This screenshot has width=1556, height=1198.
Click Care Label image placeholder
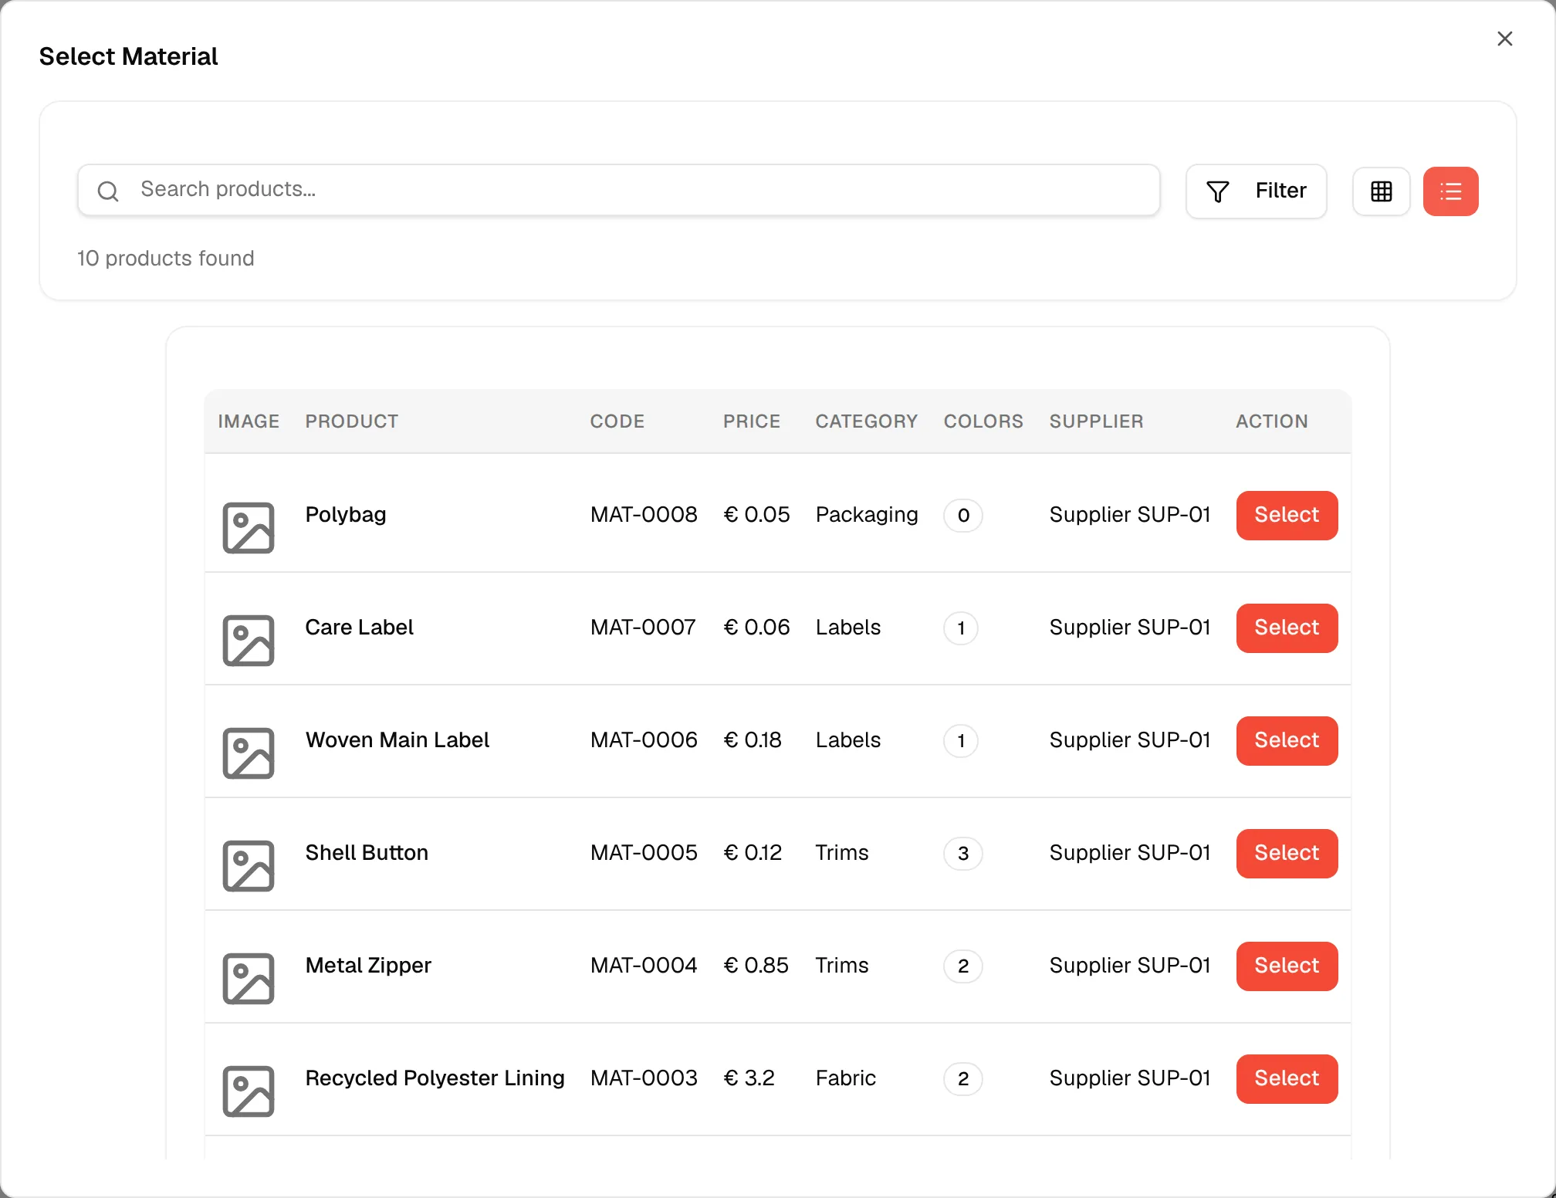pos(249,641)
